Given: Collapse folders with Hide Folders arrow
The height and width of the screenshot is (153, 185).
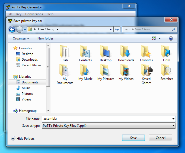Looking at the screenshot, I should pos(13,138).
